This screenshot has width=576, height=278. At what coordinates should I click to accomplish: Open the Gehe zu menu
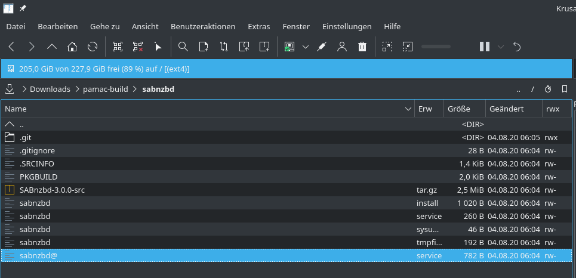[x=105, y=26]
